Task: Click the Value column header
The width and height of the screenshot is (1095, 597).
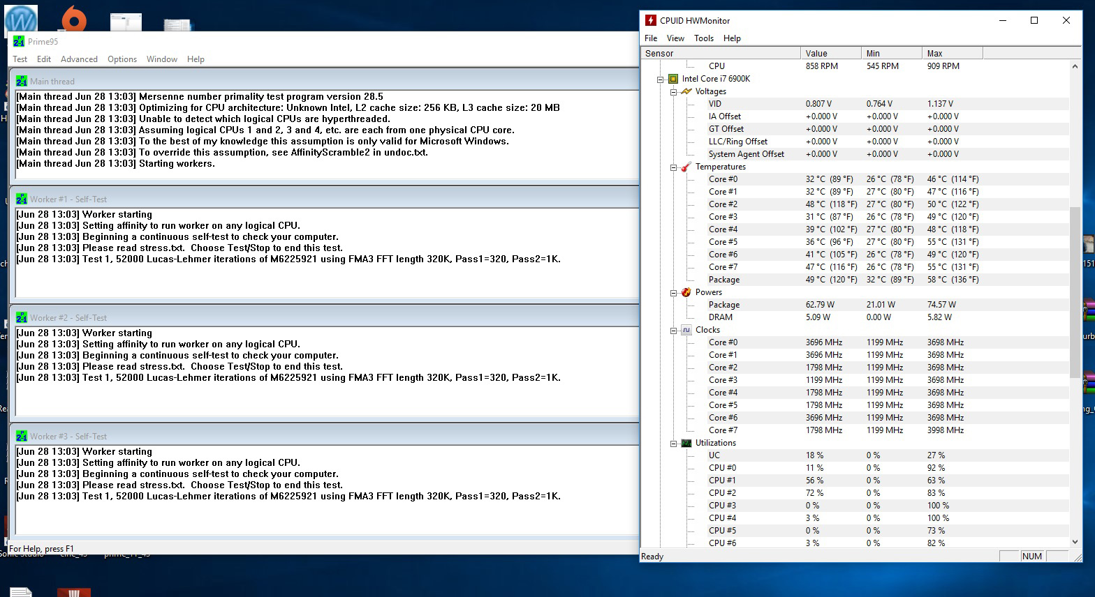Action: pos(831,53)
